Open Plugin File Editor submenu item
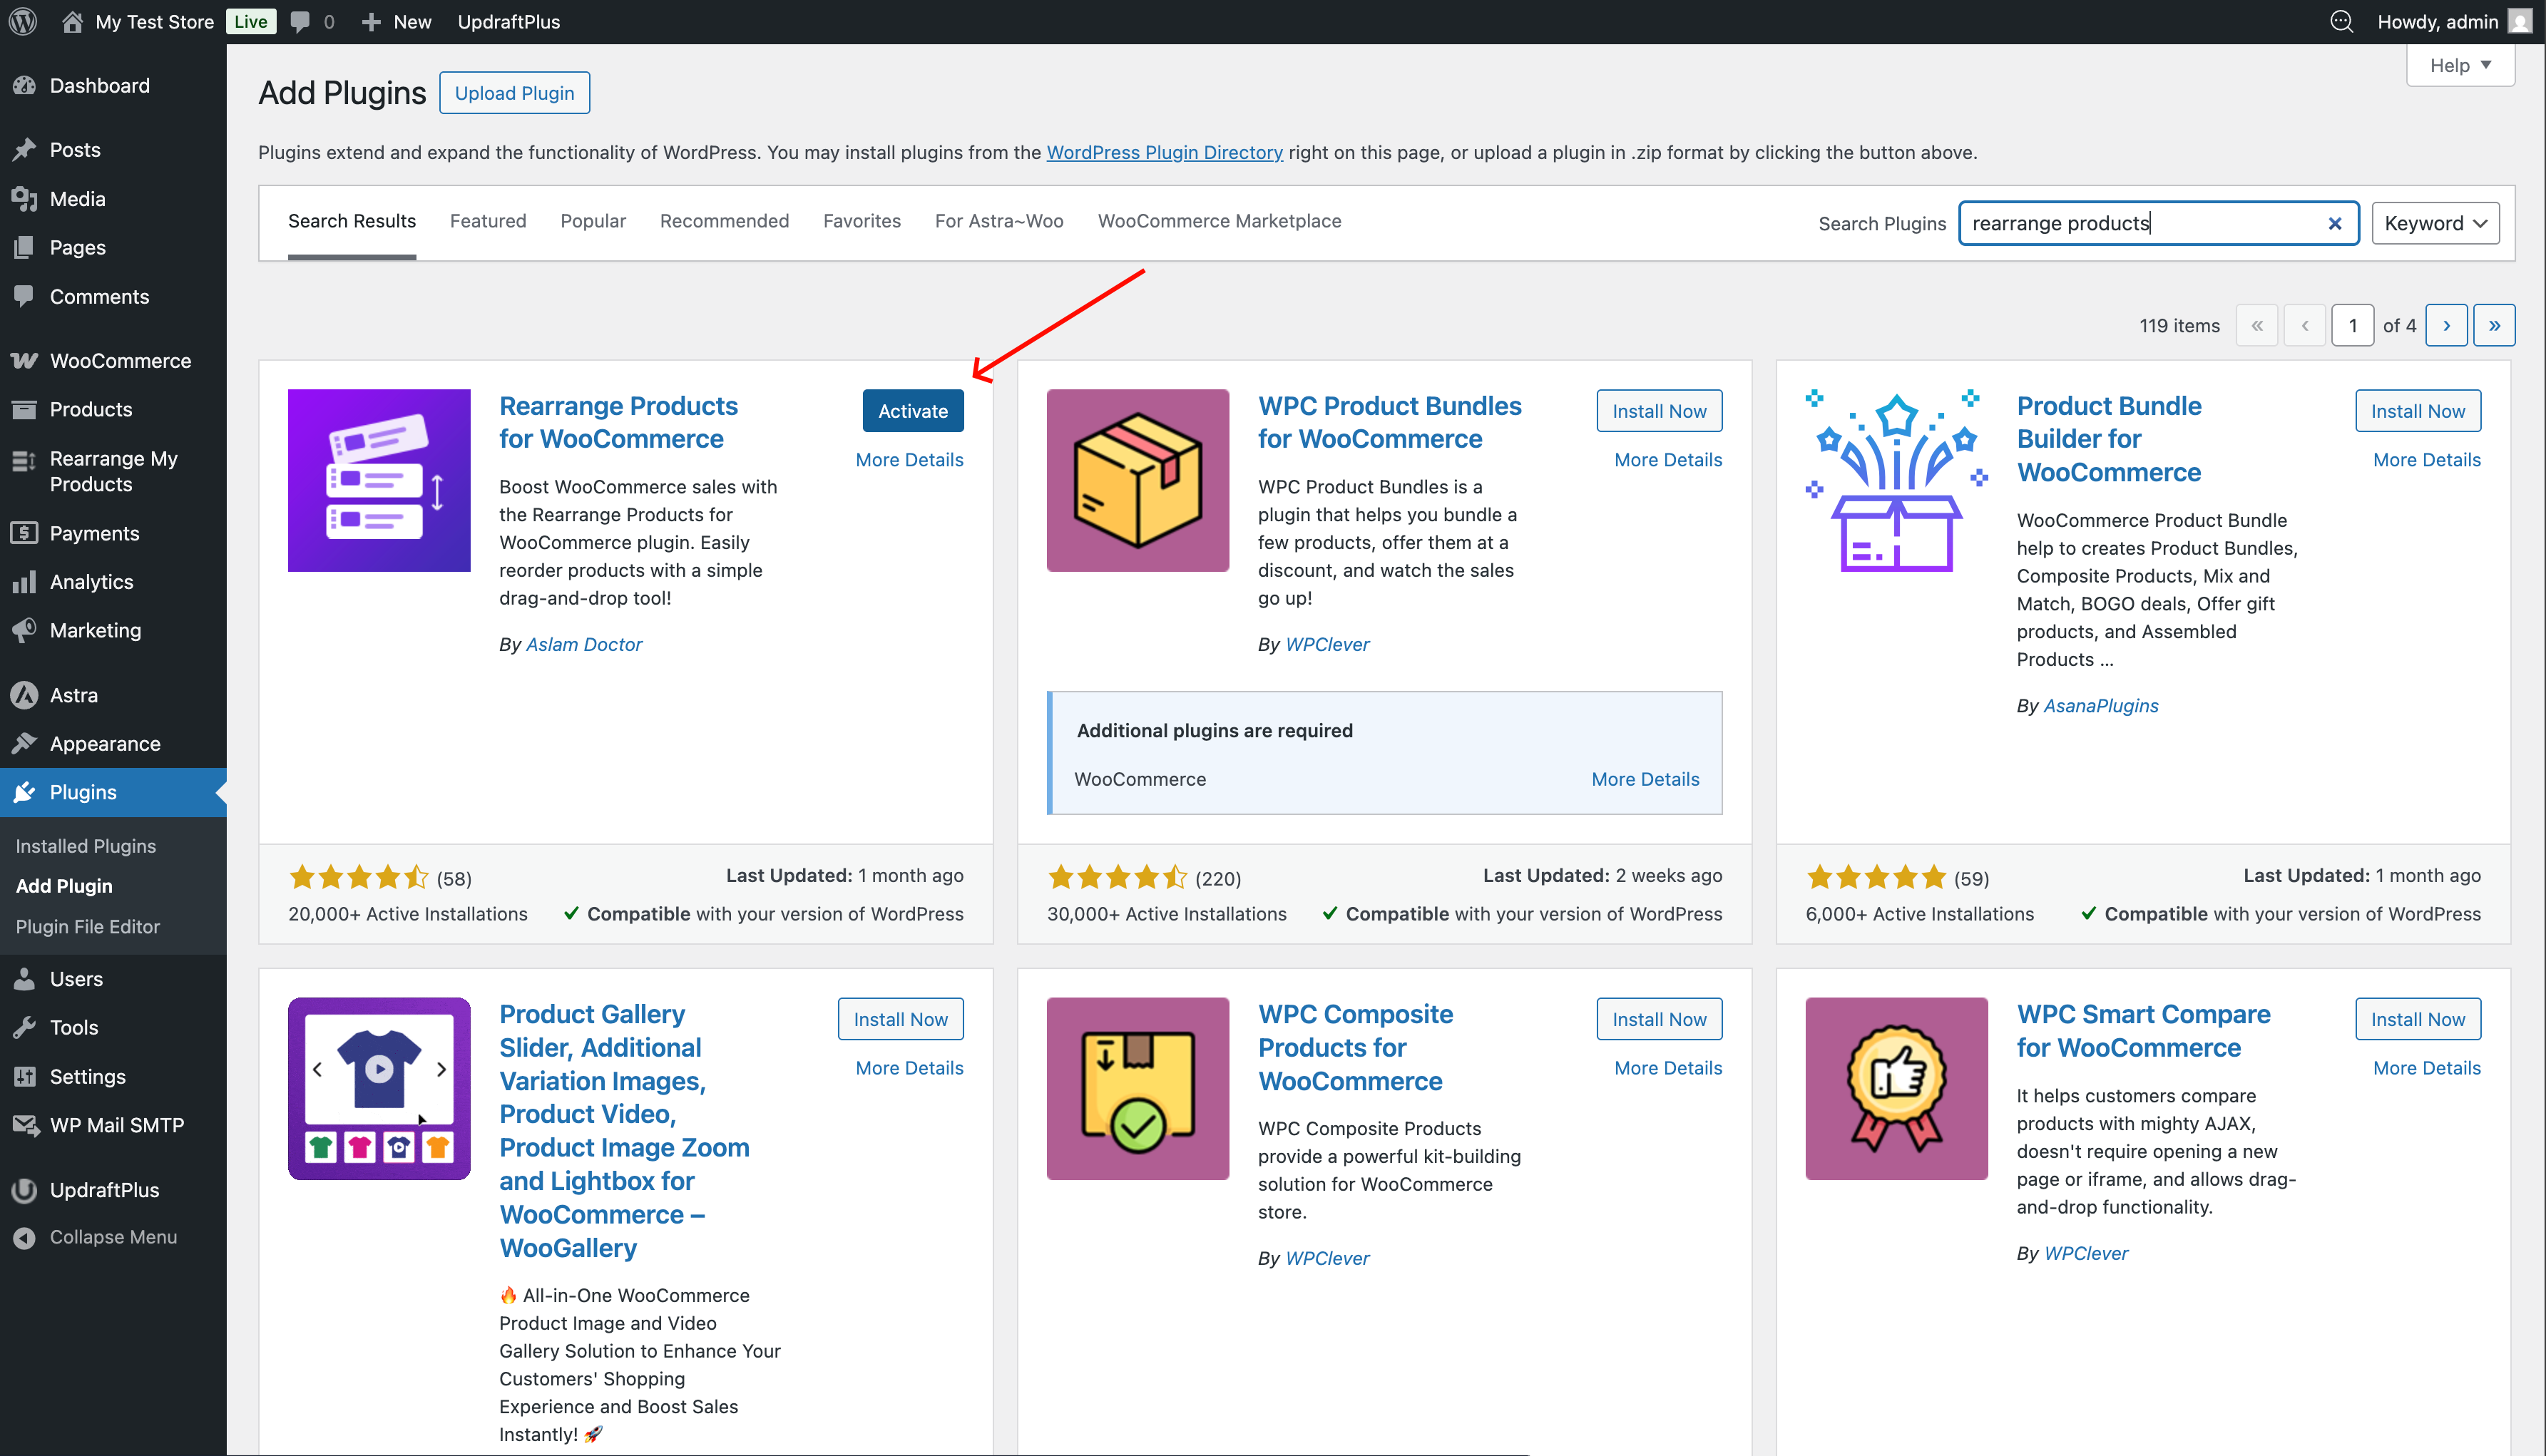This screenshot has width=2546, height=1456. pyautogui.click(x=88, y=927)
